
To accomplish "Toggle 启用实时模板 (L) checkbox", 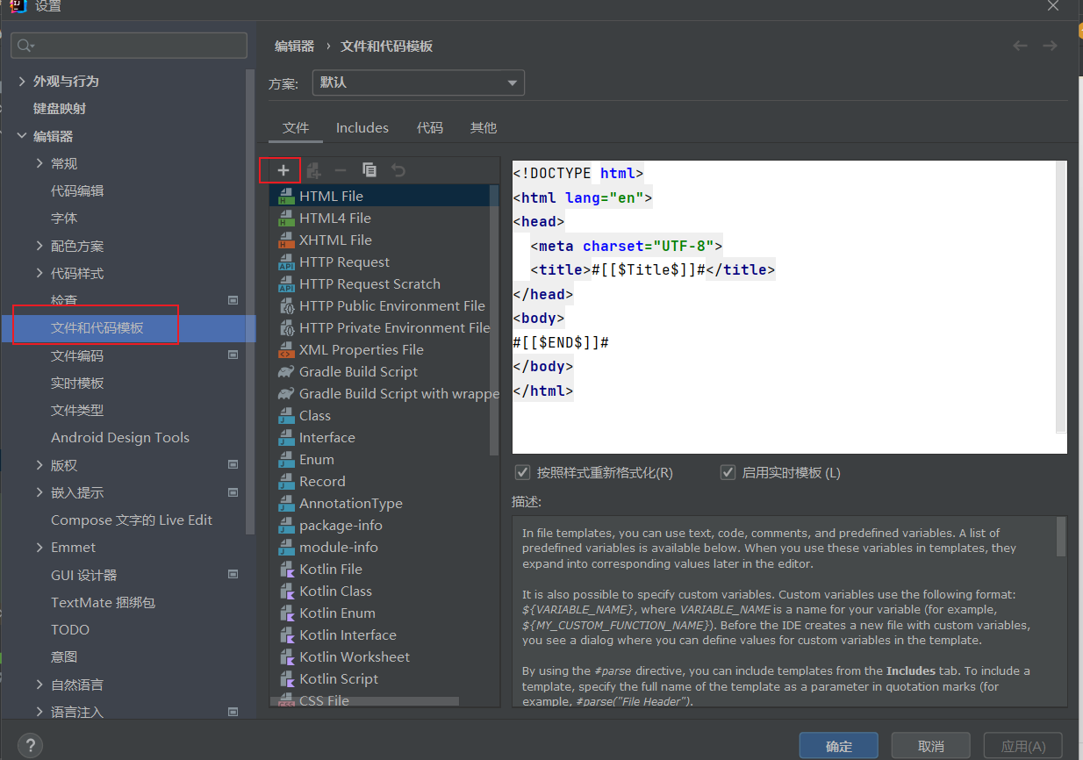I will [x=728, y=472].
